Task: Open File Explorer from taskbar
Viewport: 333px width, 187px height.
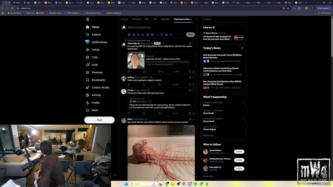Action: (x=172, y=184)
